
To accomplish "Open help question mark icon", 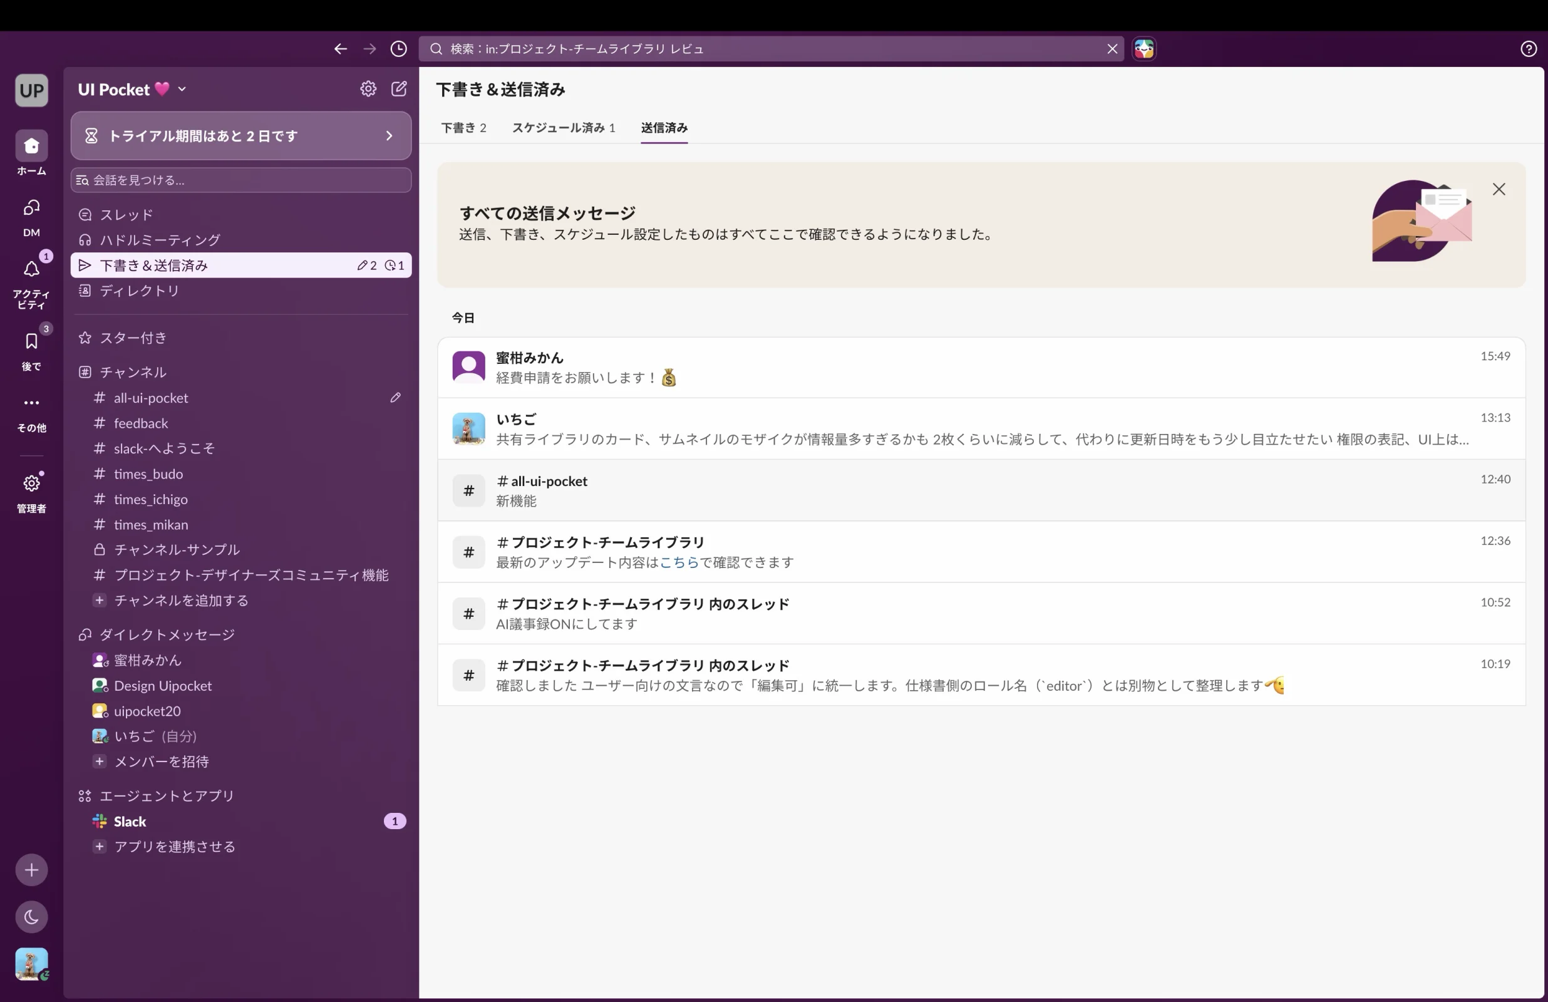I will pyautogui.click(x=1529, y=49).
